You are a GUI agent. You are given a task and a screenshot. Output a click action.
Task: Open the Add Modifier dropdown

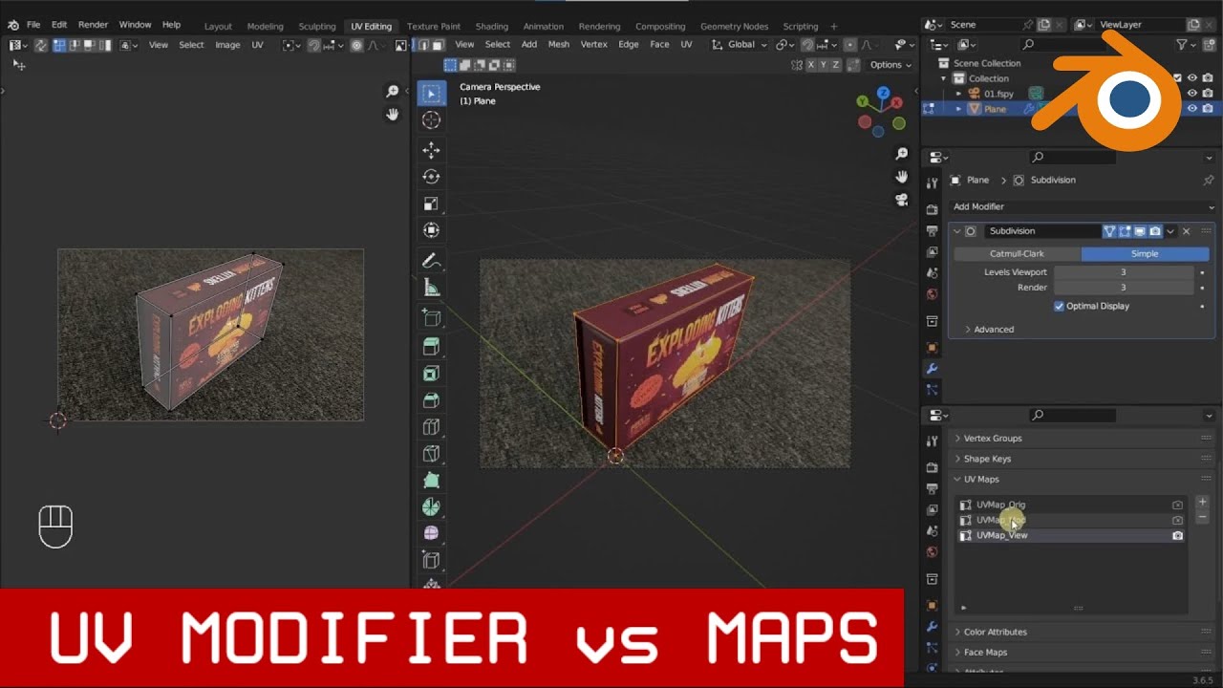pyautogui.click(x=1082, y=206)
